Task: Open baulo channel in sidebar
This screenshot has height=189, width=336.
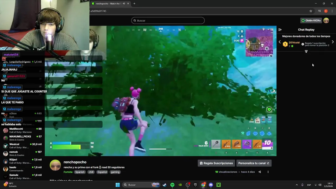Action: point(22,169)
